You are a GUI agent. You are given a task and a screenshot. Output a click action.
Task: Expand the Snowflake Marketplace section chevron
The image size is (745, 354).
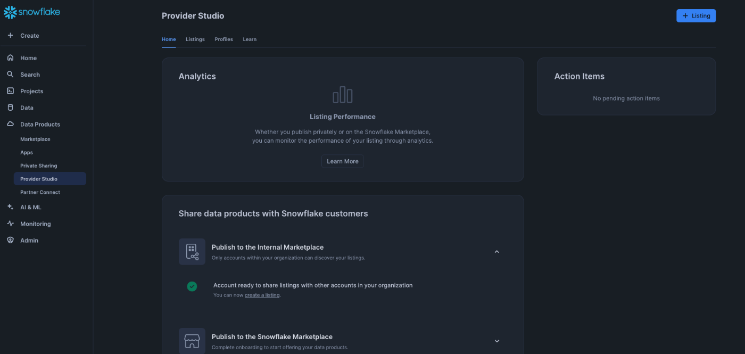[497, 341]
